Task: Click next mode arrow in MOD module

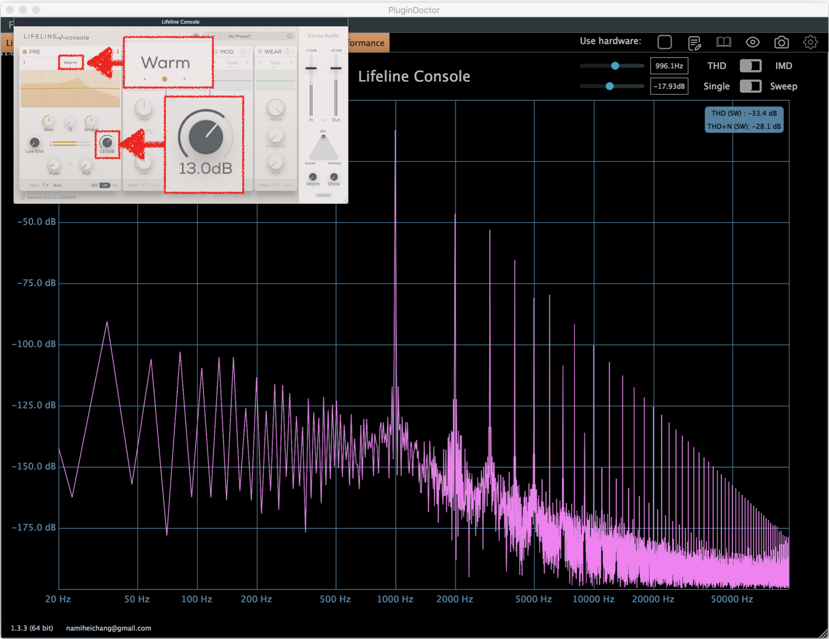Action: tap(247, 63)
